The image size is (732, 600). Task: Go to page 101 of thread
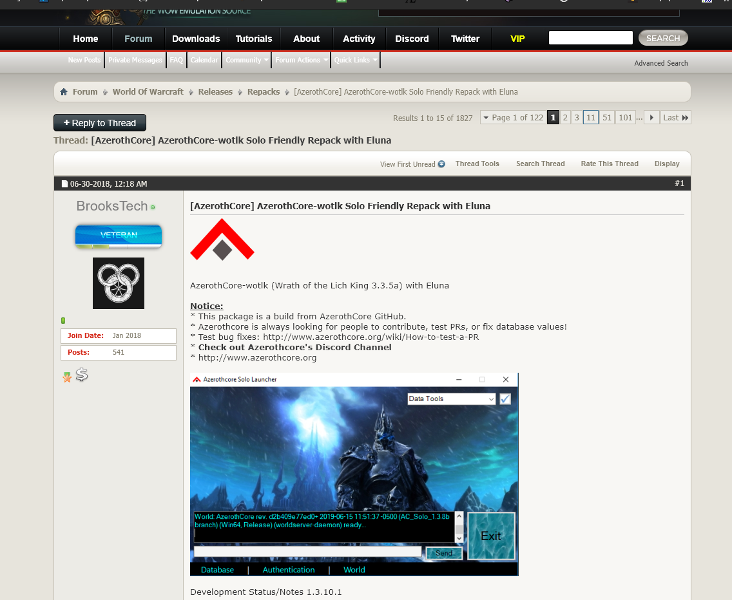click(626, 118)
